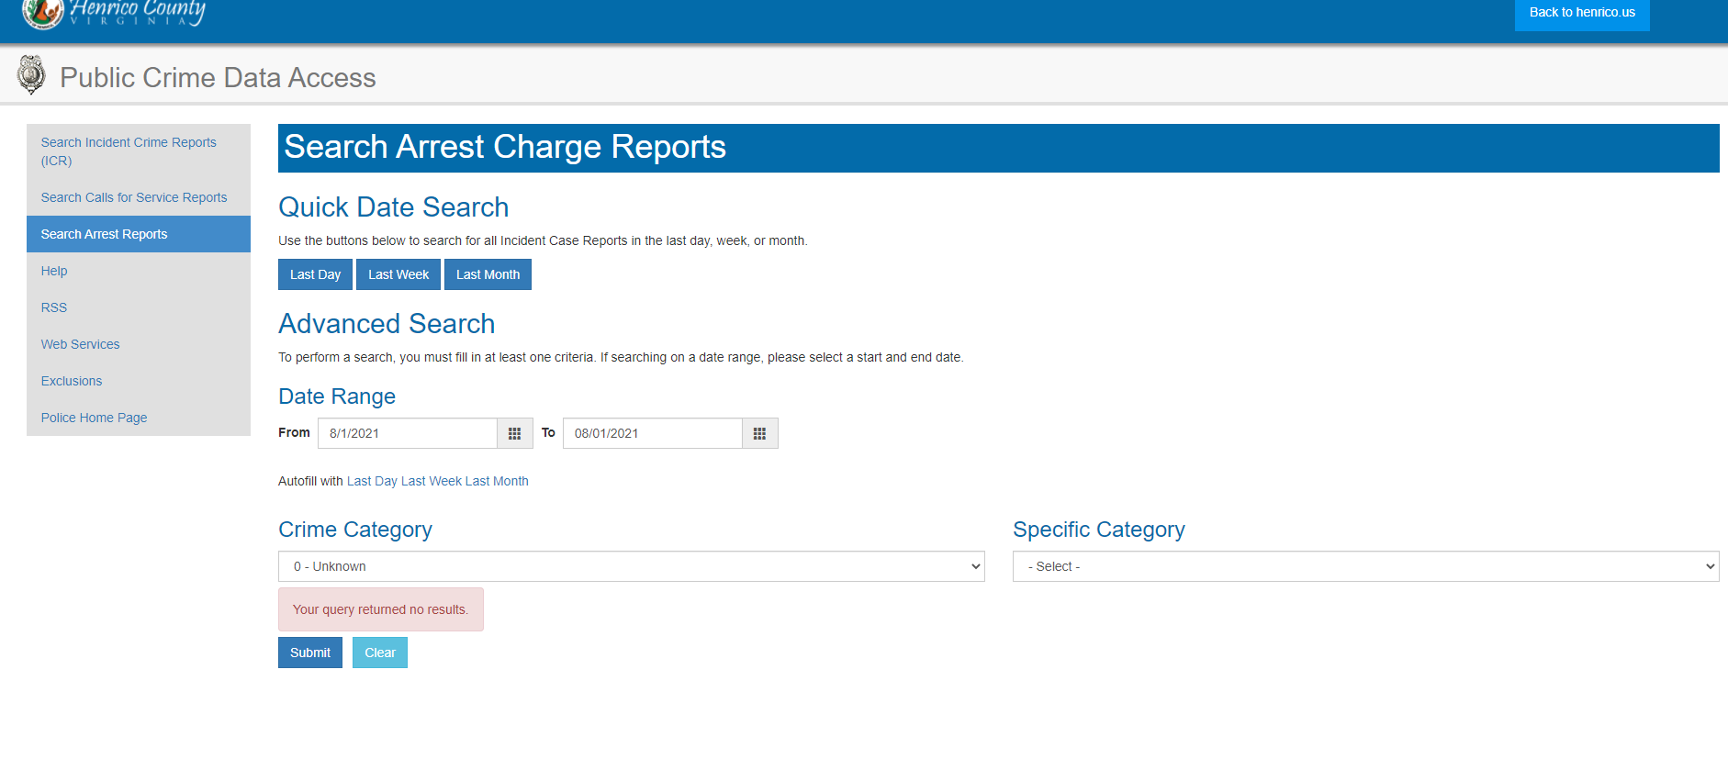Click the police badge icon
1728x770 pixels.
coord(31,75)
